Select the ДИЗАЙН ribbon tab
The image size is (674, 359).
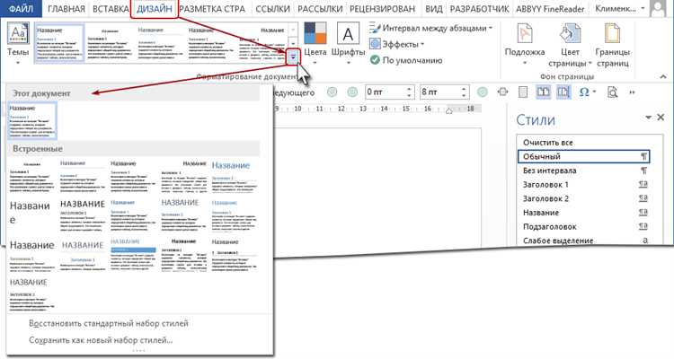pos(154,9)
